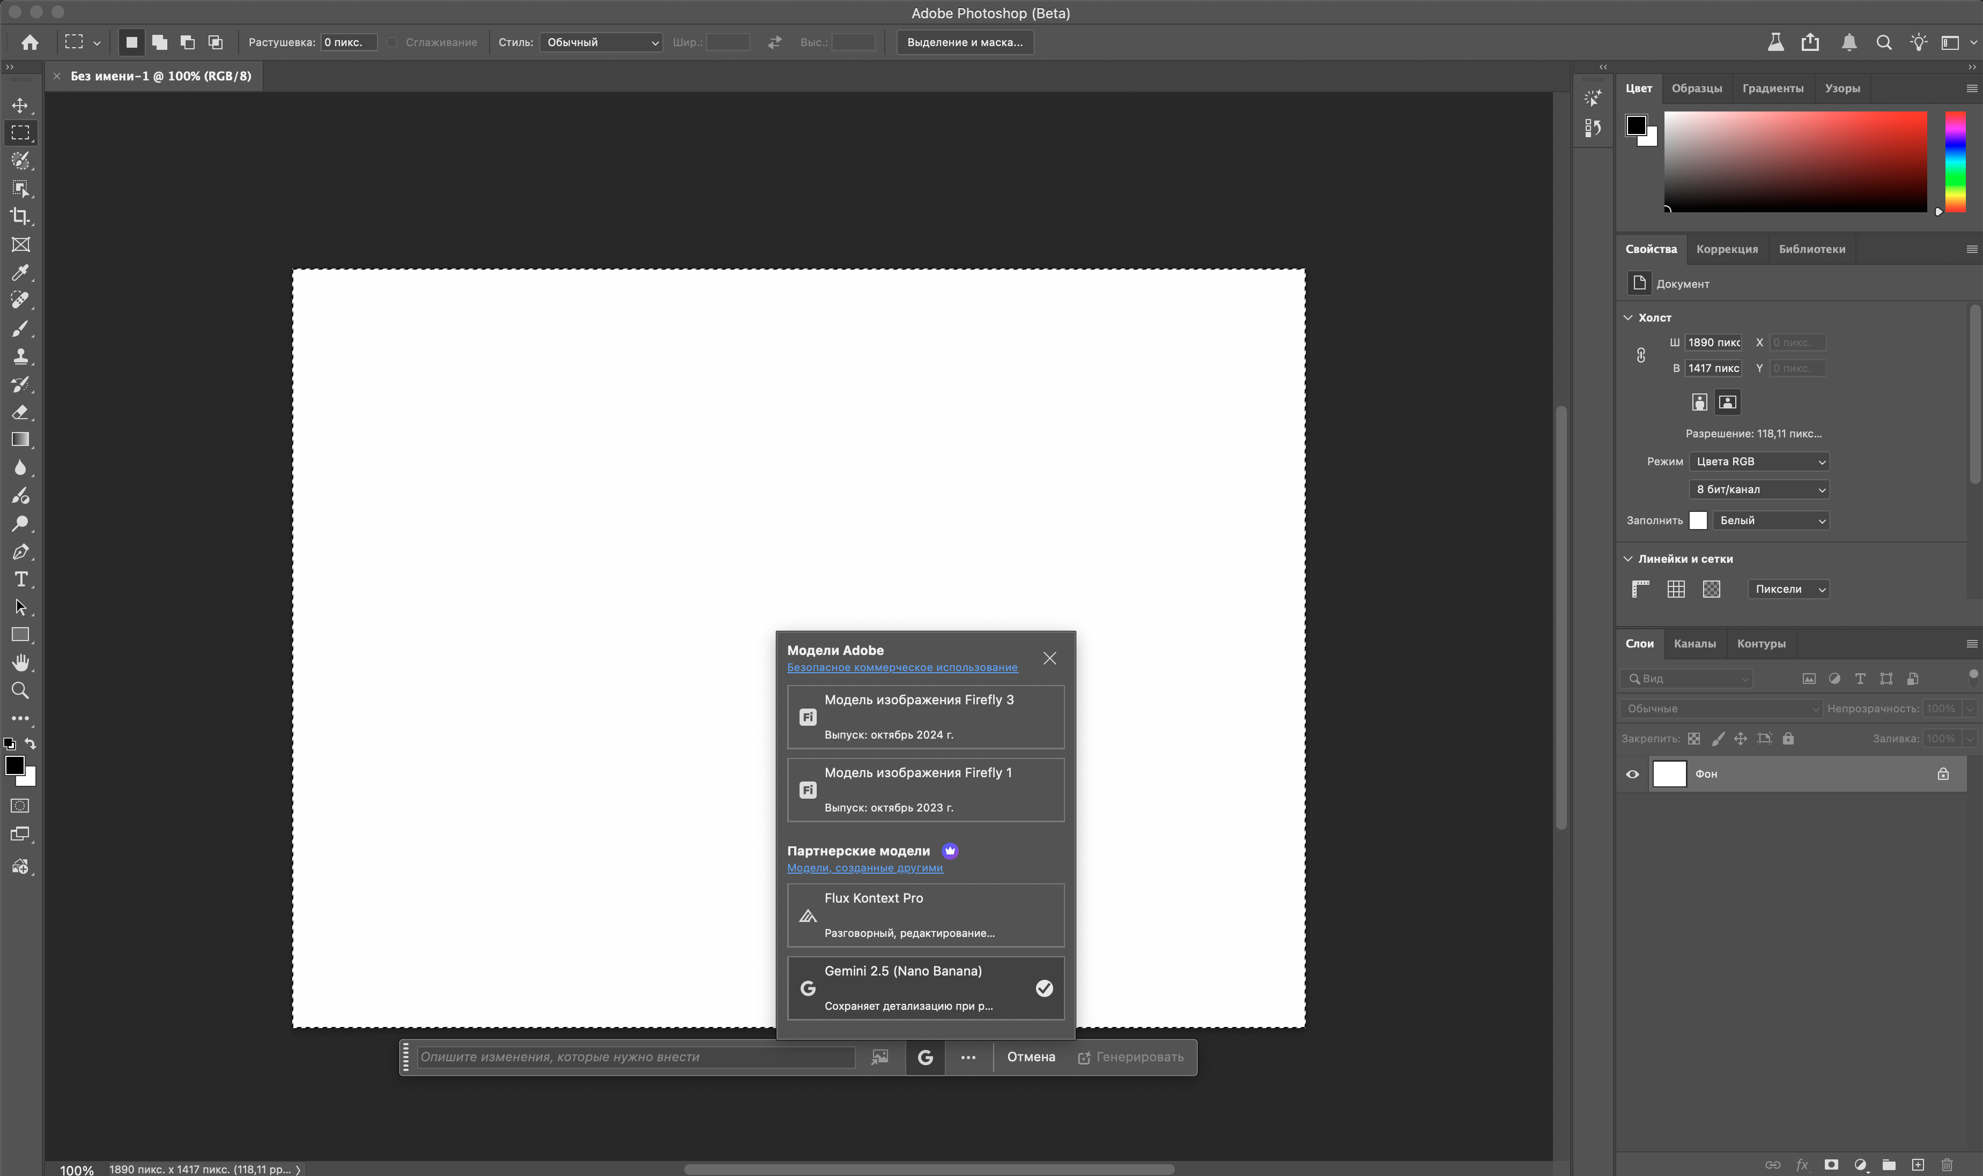The height and width of the screenshot is (1176, 1983).
Task: Toggle the Сглаживание checkbox
Action: click(x=393, y=42)
